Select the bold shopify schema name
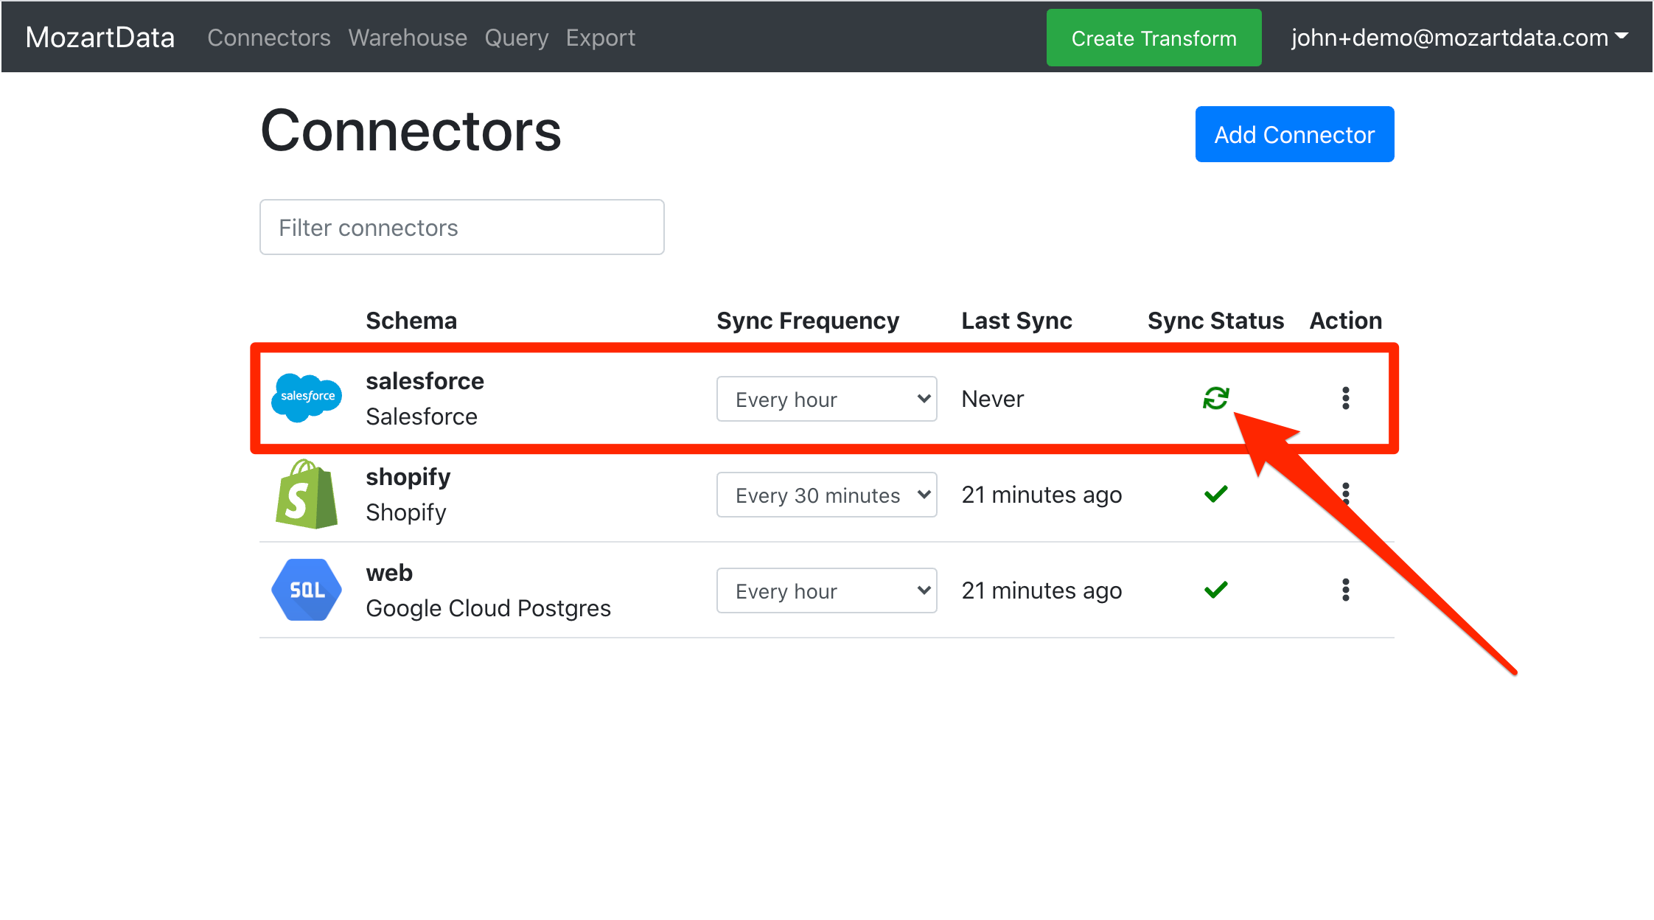The width and height of the screenshot is (1654, 920). 408,478
